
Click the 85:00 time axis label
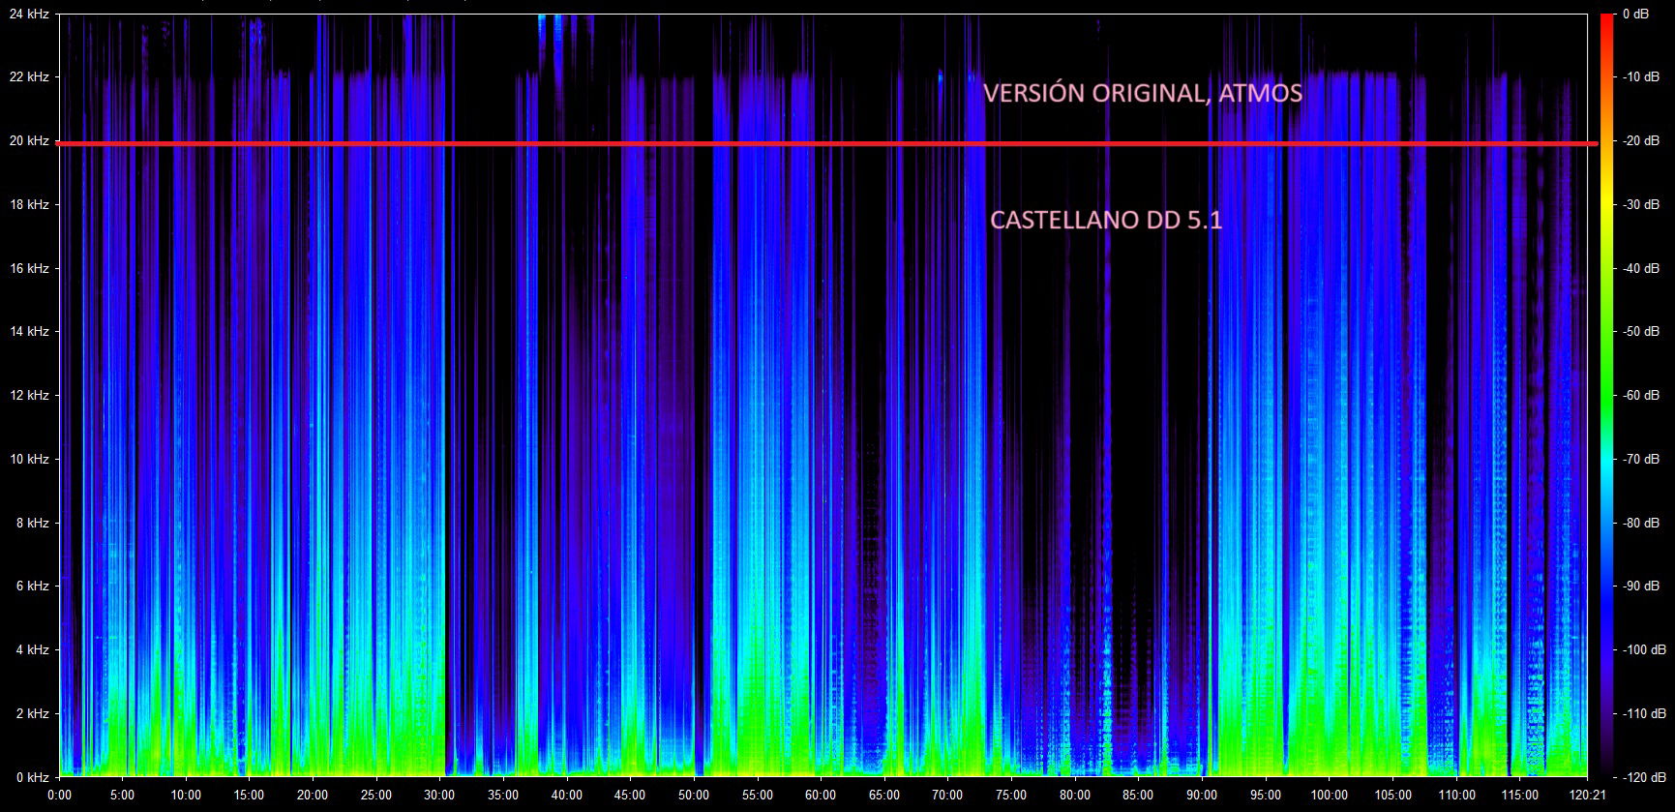[x=1138, y=796]
